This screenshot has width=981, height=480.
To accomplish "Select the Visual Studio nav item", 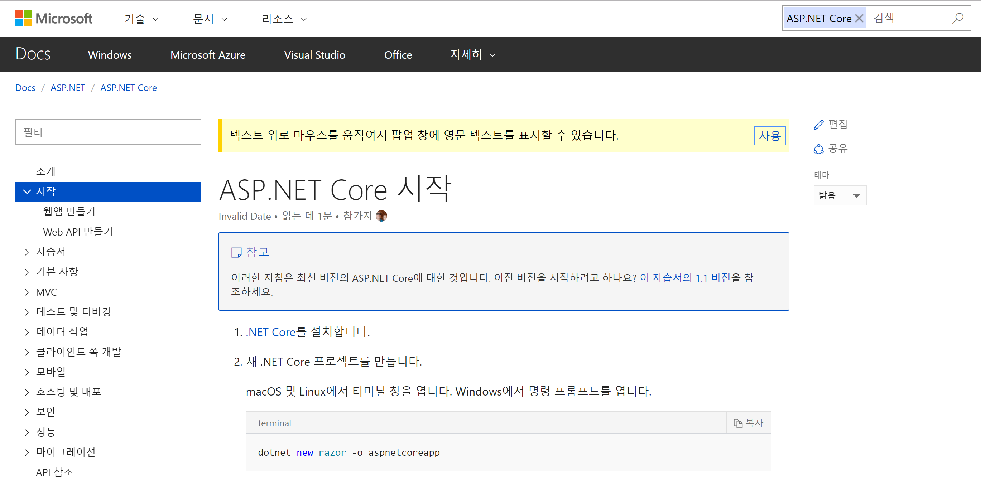I will pyautogui.click(x=314, y=54).
